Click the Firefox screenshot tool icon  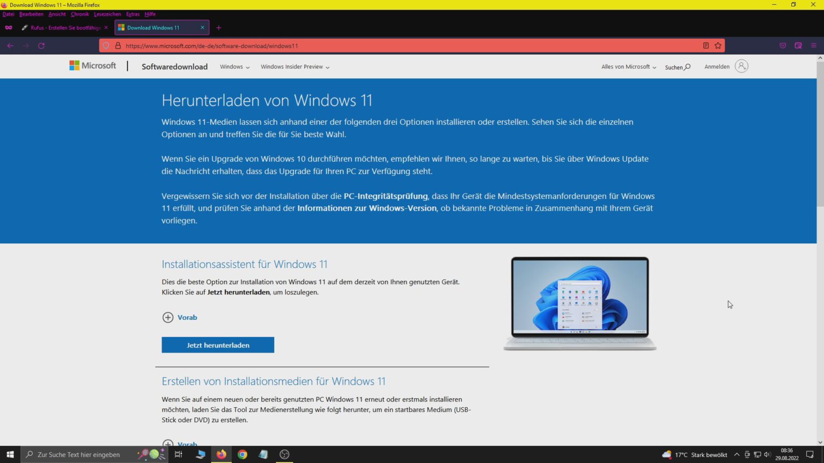(x=798, y=46)
